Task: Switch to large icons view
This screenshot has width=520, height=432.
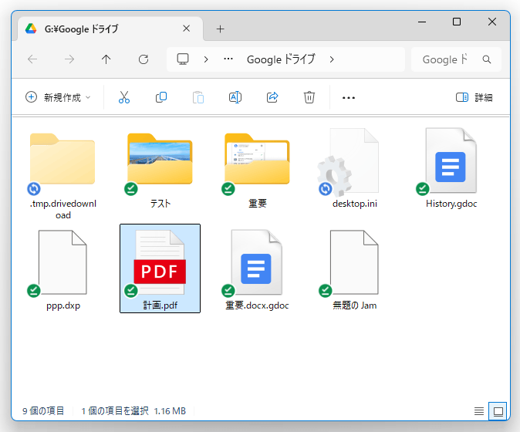Action: 498,411
